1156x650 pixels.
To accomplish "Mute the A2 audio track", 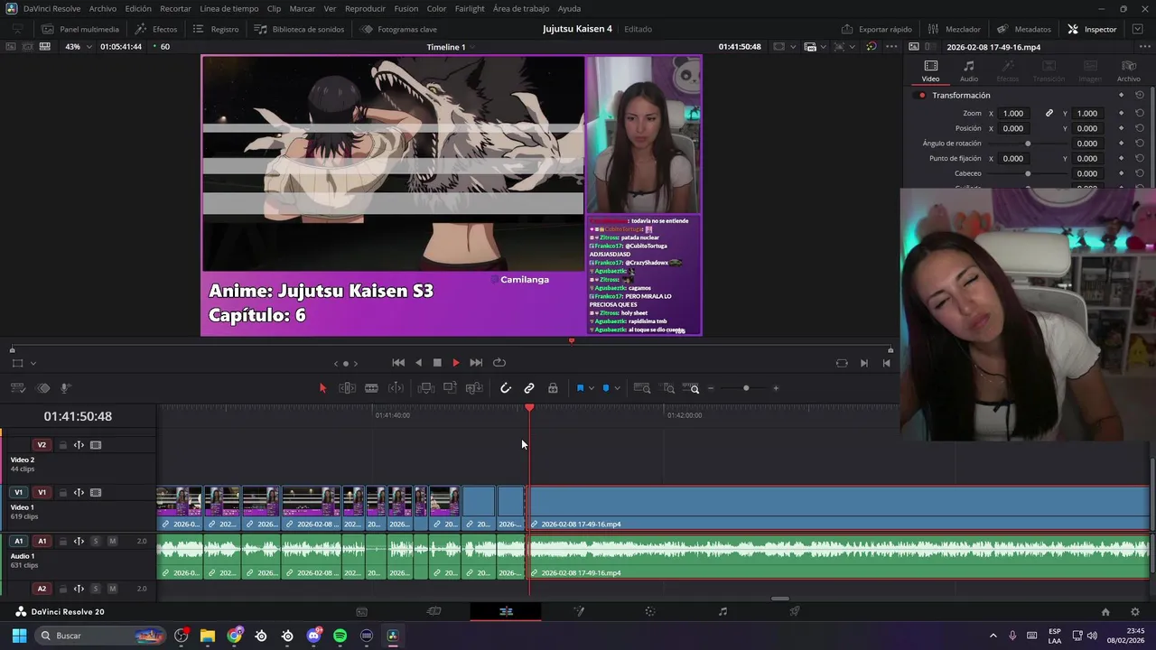I will point(112,589).
